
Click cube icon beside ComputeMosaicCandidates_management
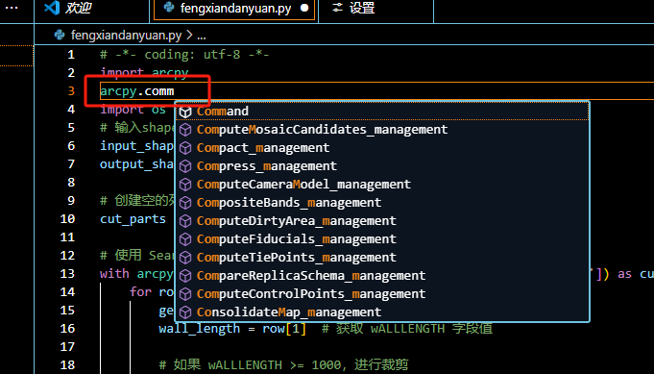pyautogui.click(x=185, y=130)
